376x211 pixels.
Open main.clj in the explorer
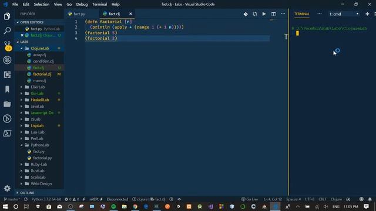(x=39, y=81)
